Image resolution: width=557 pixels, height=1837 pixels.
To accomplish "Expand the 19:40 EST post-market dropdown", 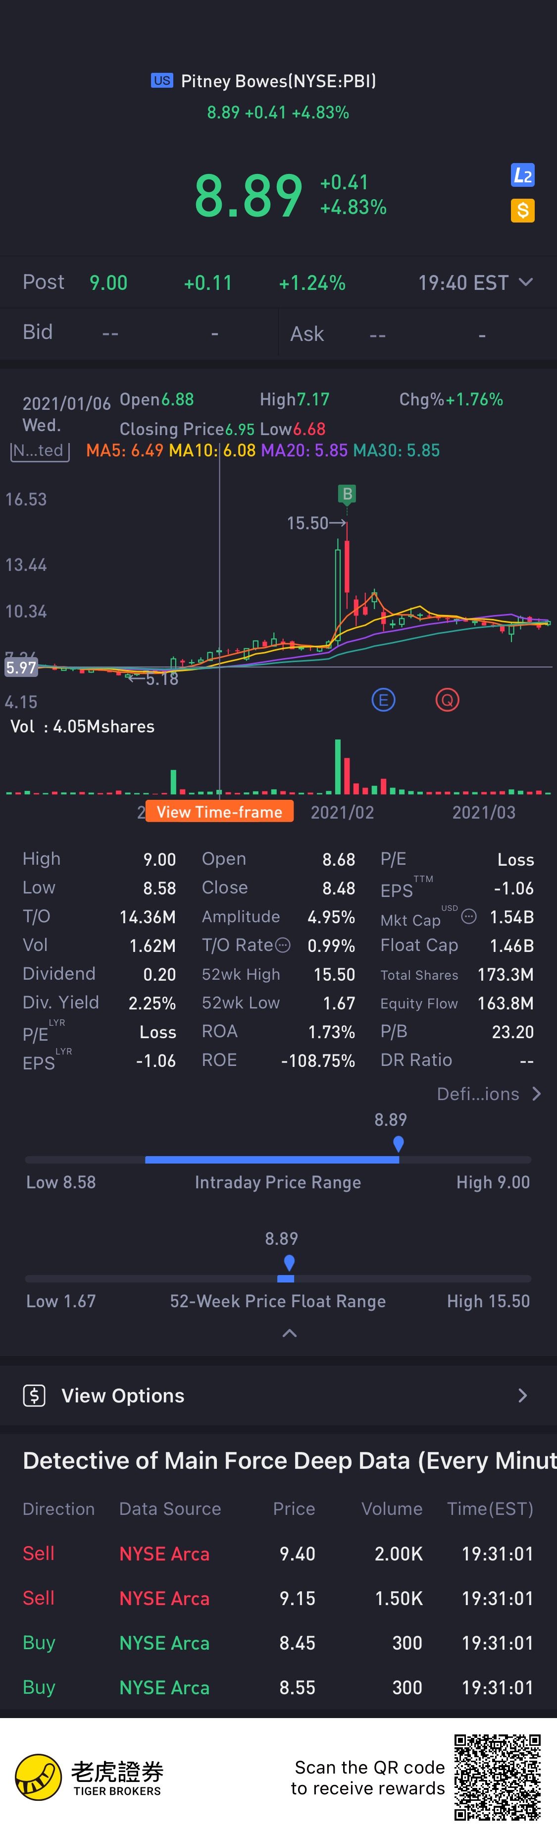I will pos(525,282).
